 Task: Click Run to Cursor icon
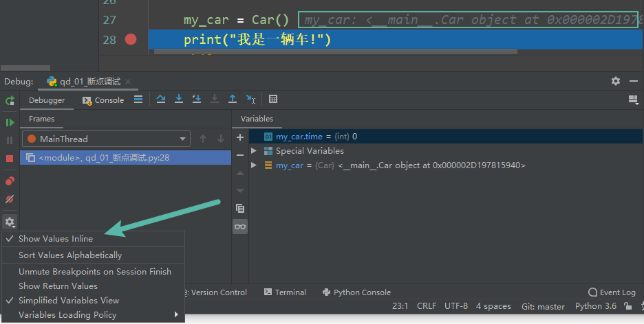[x=250, y=100]
